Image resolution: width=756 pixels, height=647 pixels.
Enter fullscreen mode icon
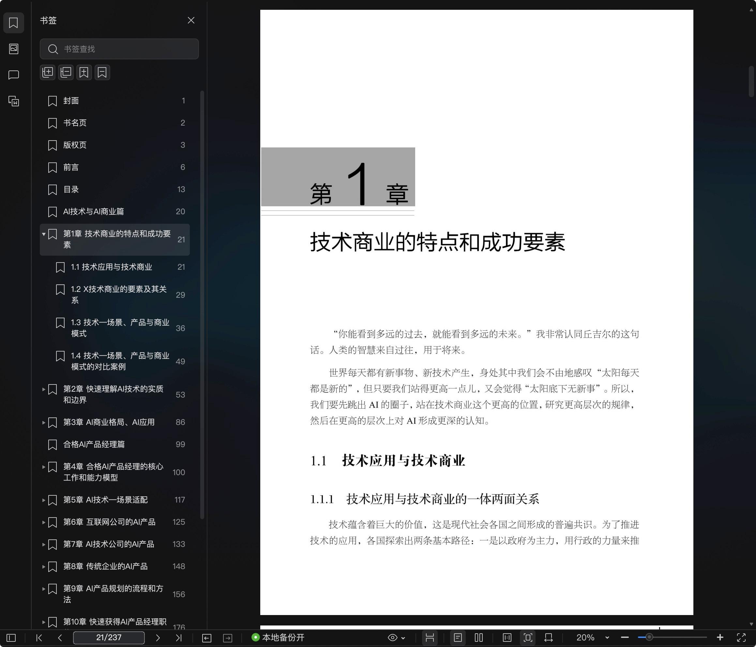(741, 638)
